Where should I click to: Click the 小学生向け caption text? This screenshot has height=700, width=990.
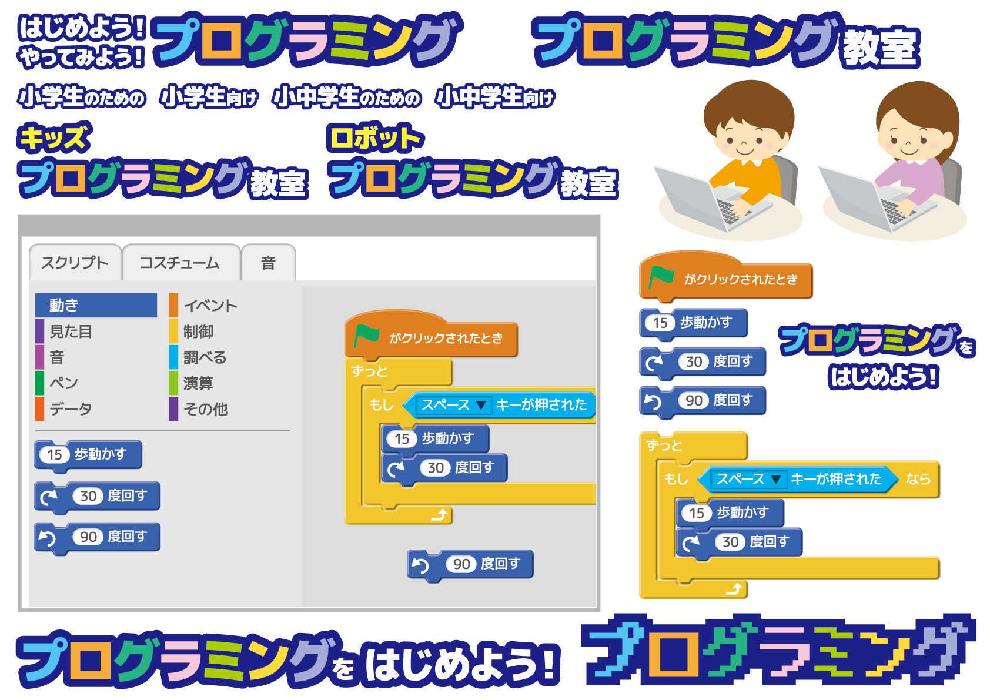coord(209,97)
